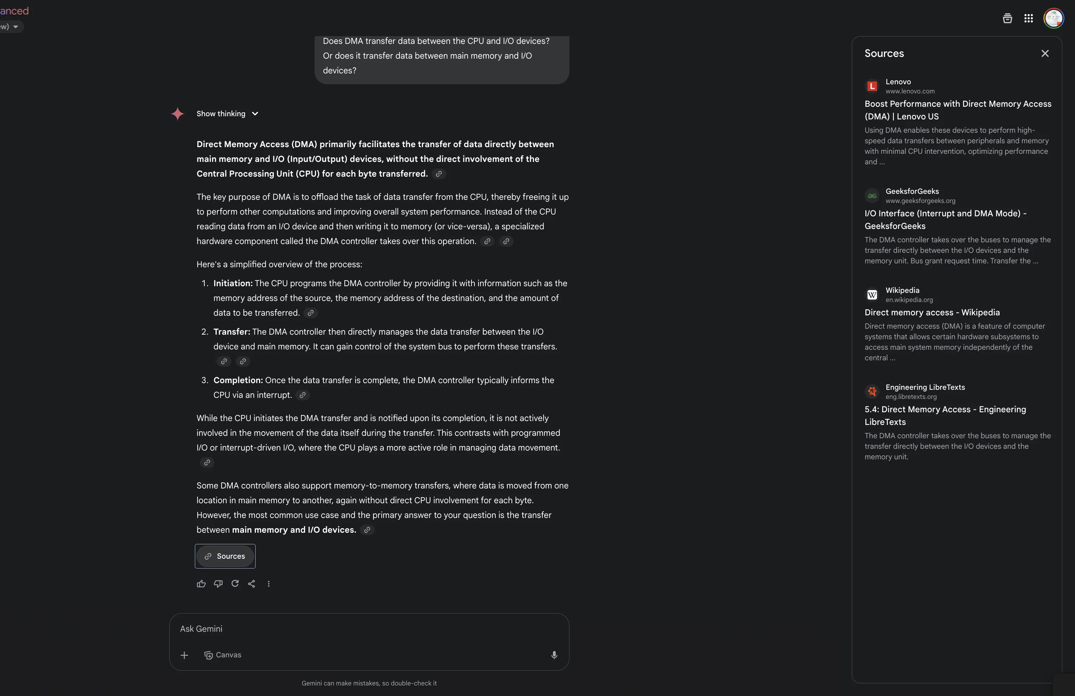Close the Sources side panel
This screenshot has height=696, width=1075.
point(1045,53)
